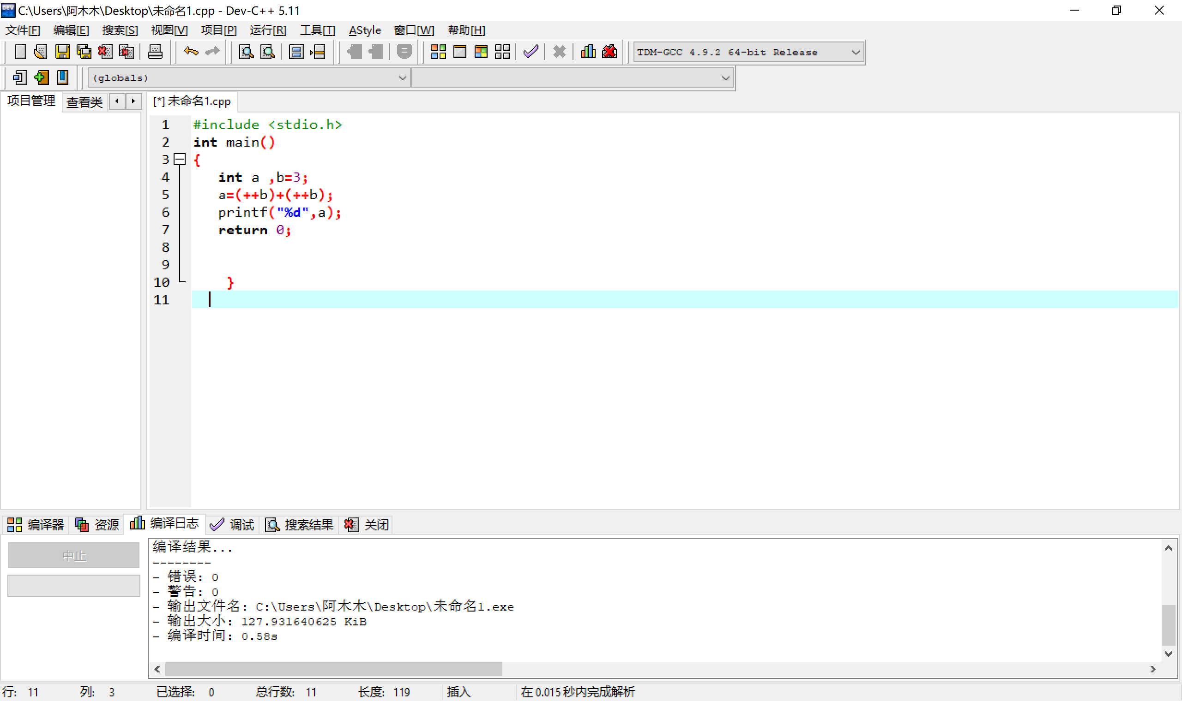Open the 运行[R] menu
The width and height of the screenshot is (1182, 701).
click(268, 30)
